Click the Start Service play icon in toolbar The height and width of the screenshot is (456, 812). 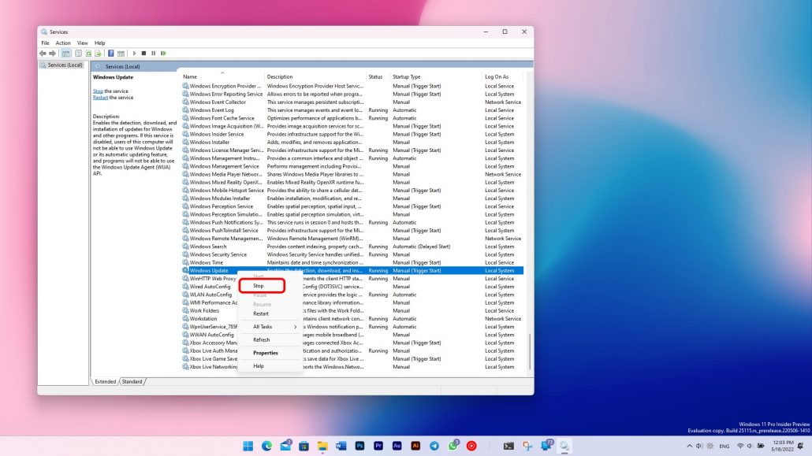pyautogui.click(x=135, y=54)
